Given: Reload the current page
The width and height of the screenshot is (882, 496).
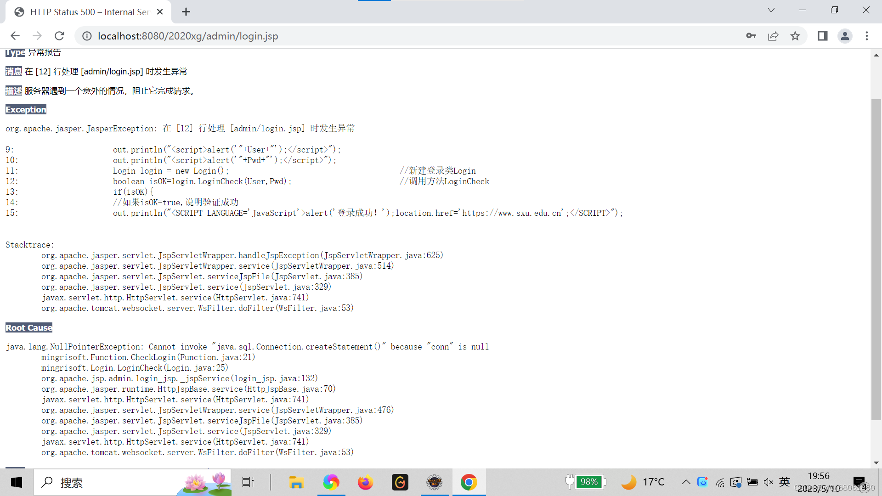Looking at the screenshot, I should (59, 36).
